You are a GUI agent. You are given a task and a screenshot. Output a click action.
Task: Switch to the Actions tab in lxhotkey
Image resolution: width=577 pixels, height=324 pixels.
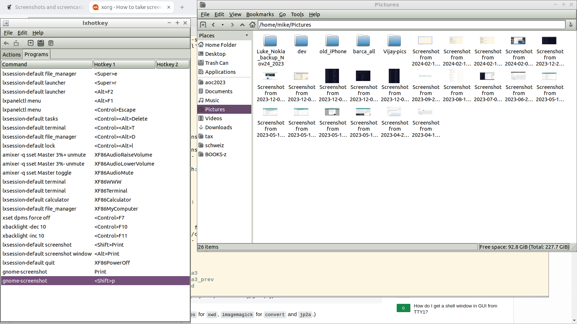(x=12, y=54)
